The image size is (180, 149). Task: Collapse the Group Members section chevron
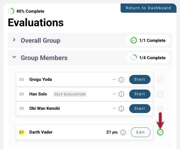click(x=14, y=58)
